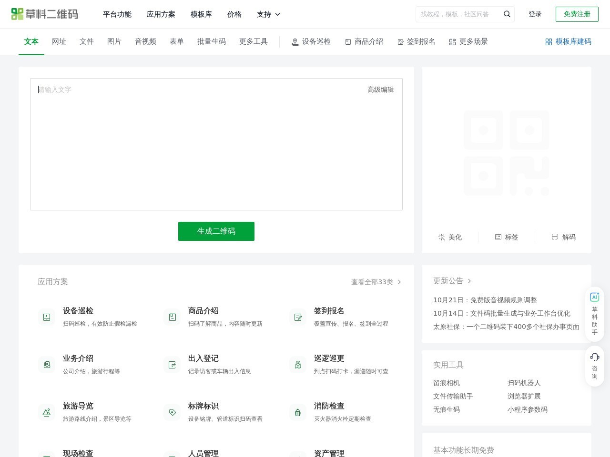Open the 价格 menu item
The height and width of the screenshot is (457, 610).
(x=234, y=14)
